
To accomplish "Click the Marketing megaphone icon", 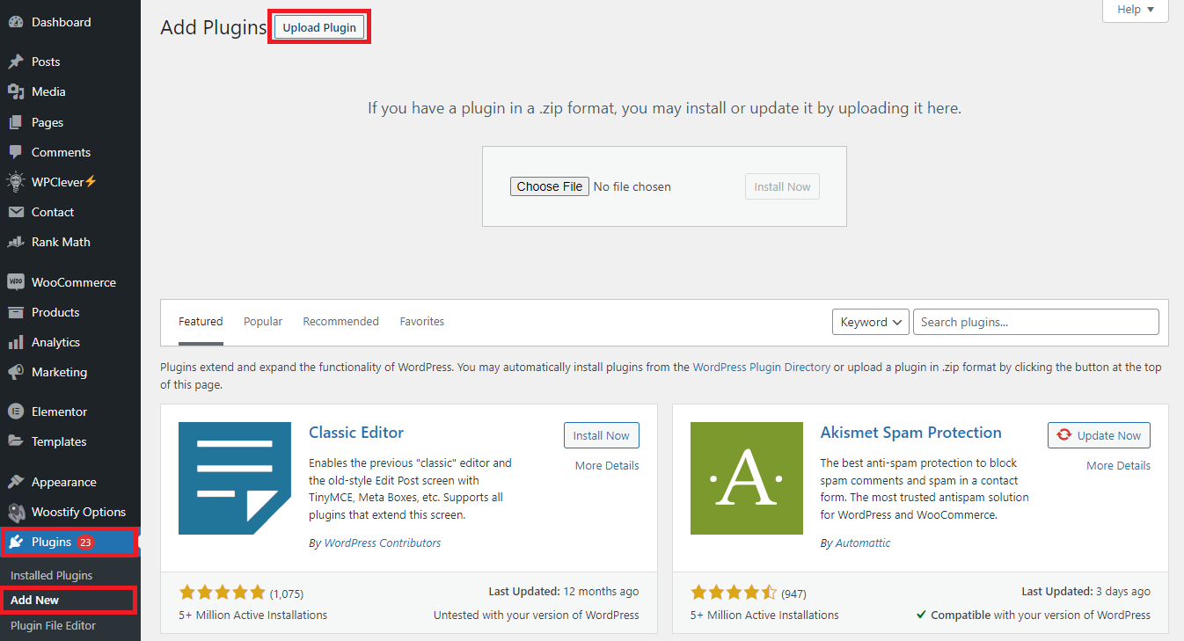I will coord(16,372).
